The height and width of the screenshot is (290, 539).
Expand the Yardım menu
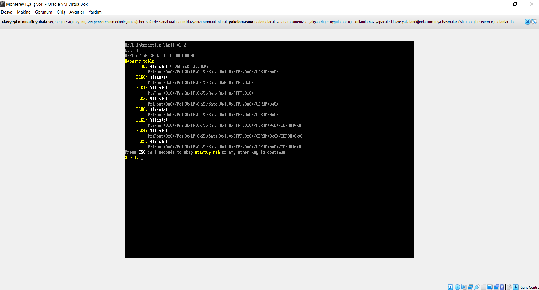(x=95, y=12)
